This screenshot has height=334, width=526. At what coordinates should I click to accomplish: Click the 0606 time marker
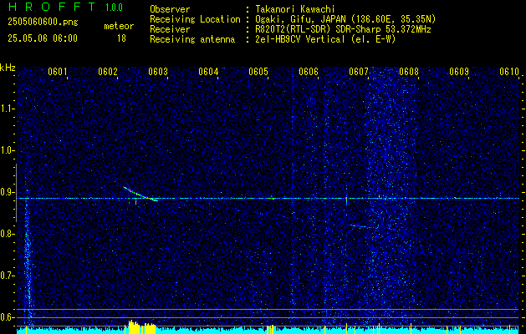(309, 72)
